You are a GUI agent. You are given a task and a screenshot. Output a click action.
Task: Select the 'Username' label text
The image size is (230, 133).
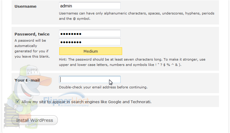tap(25, 6)
